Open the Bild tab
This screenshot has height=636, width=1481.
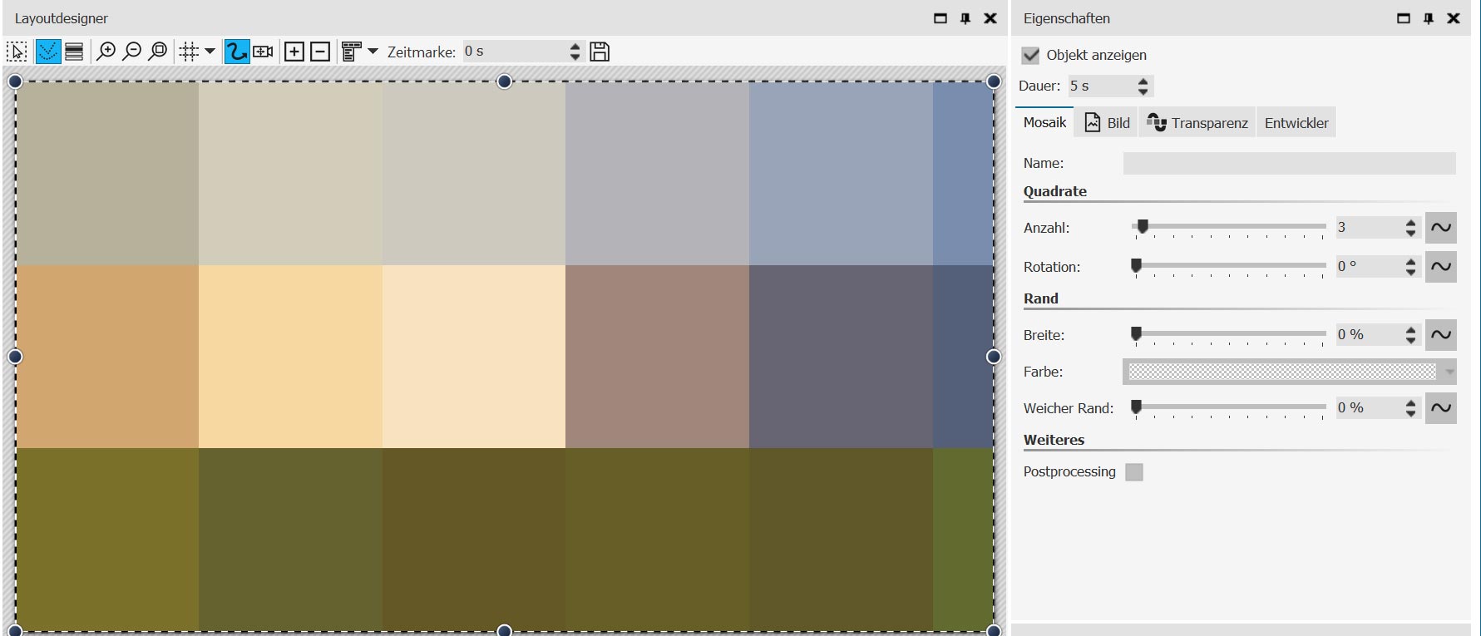[x=1107, y=123]
